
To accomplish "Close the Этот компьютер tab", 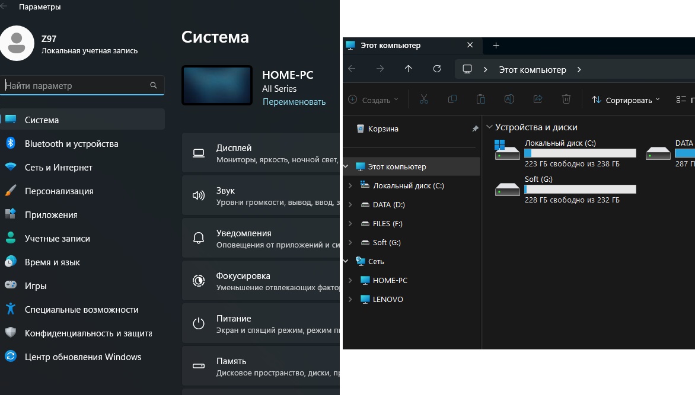I will pyautogui.click(x=470, y=45).
